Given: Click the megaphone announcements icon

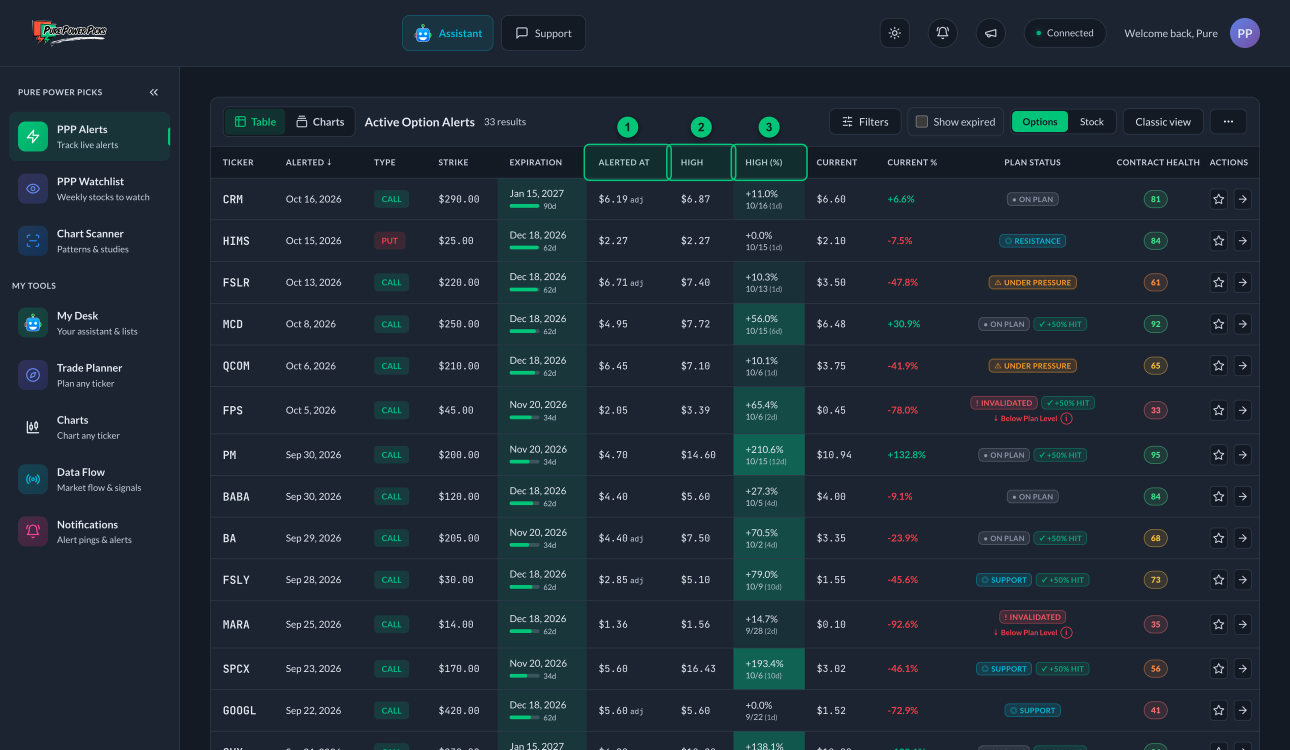Looking at the screenshot, I should tap(990, 33).
